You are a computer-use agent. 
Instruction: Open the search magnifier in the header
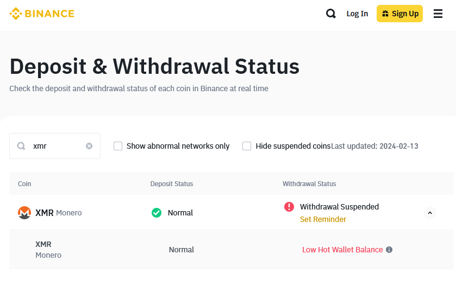tap(330, 14)
